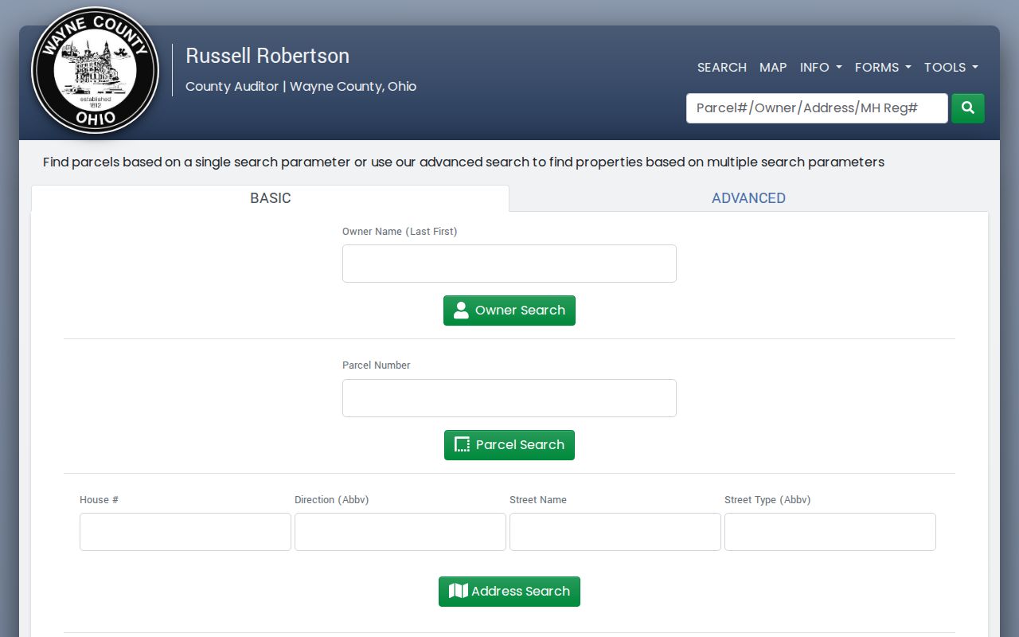Expand the FORMS dropdown menu
This screenshot has height=637, width=1019.
pyautogui.click(x=883, y=68)
